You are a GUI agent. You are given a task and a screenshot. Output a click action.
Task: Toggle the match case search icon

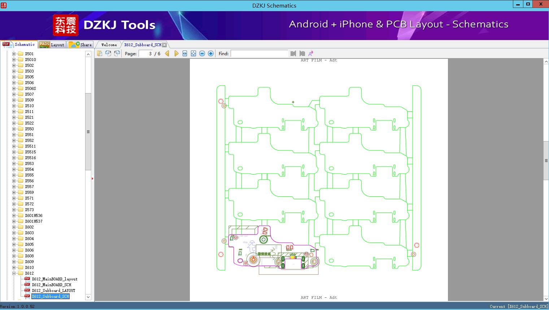pyautogui.click(x=310, y=53)
